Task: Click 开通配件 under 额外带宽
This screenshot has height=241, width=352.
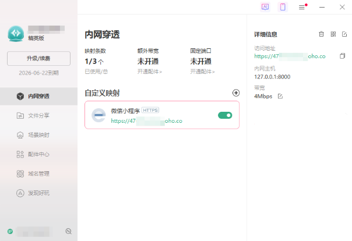Action: coord(150,72)
